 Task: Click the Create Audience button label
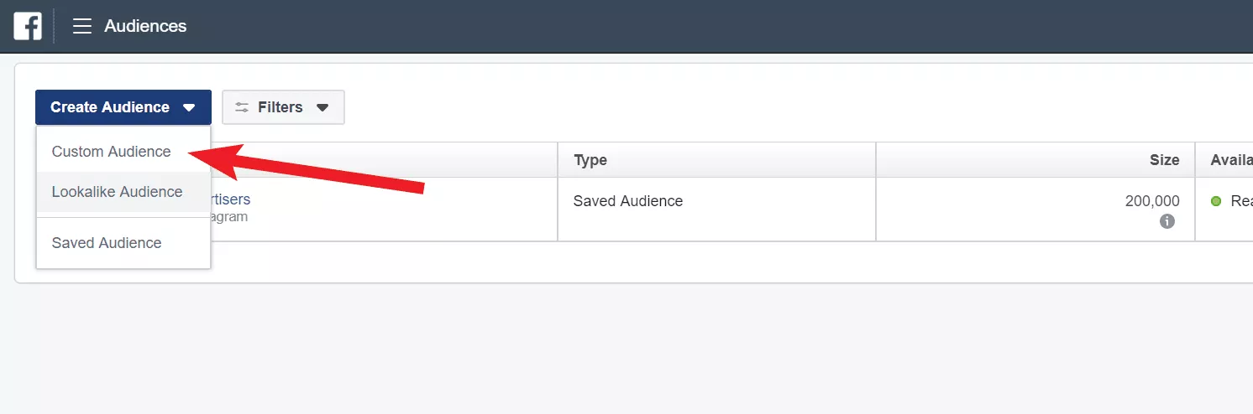pyautogui.click(x=110, y=107)
